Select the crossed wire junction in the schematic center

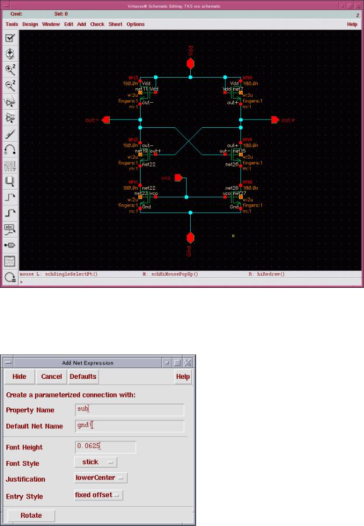(188, 141)
